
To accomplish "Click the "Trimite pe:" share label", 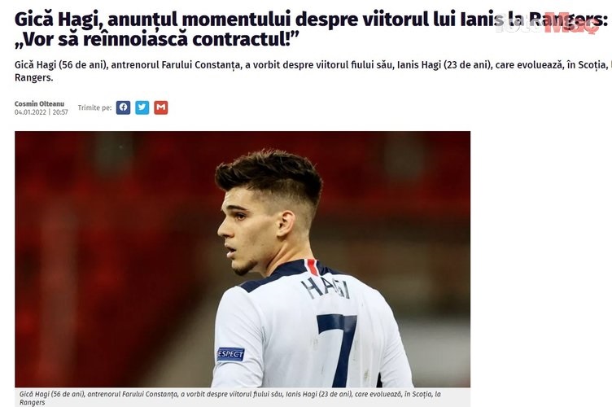I will tap(94, 107).
